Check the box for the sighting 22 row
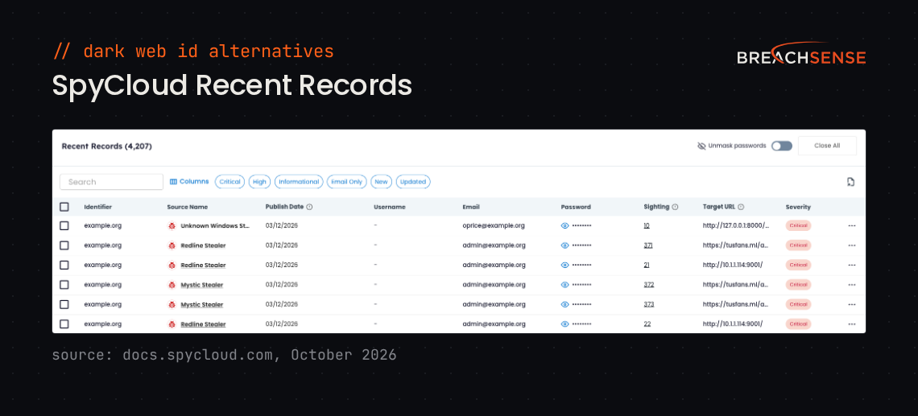 (x=64, y=324)
